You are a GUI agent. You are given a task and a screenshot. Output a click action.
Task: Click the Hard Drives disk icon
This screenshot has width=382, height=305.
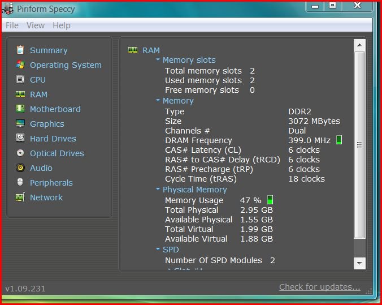coord(20,138)
